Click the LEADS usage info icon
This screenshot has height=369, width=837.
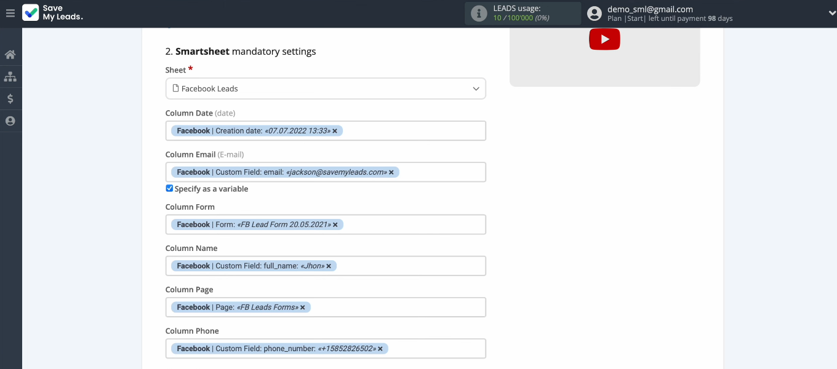[x=479, y=14]
